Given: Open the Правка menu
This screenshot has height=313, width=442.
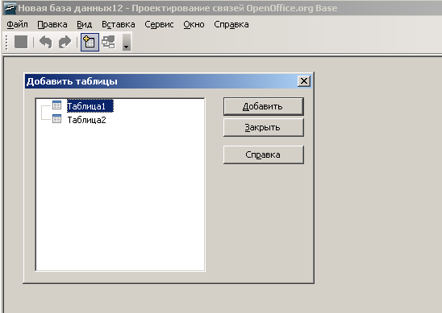Looking at the screenshot, I should [x=52, y=24].
